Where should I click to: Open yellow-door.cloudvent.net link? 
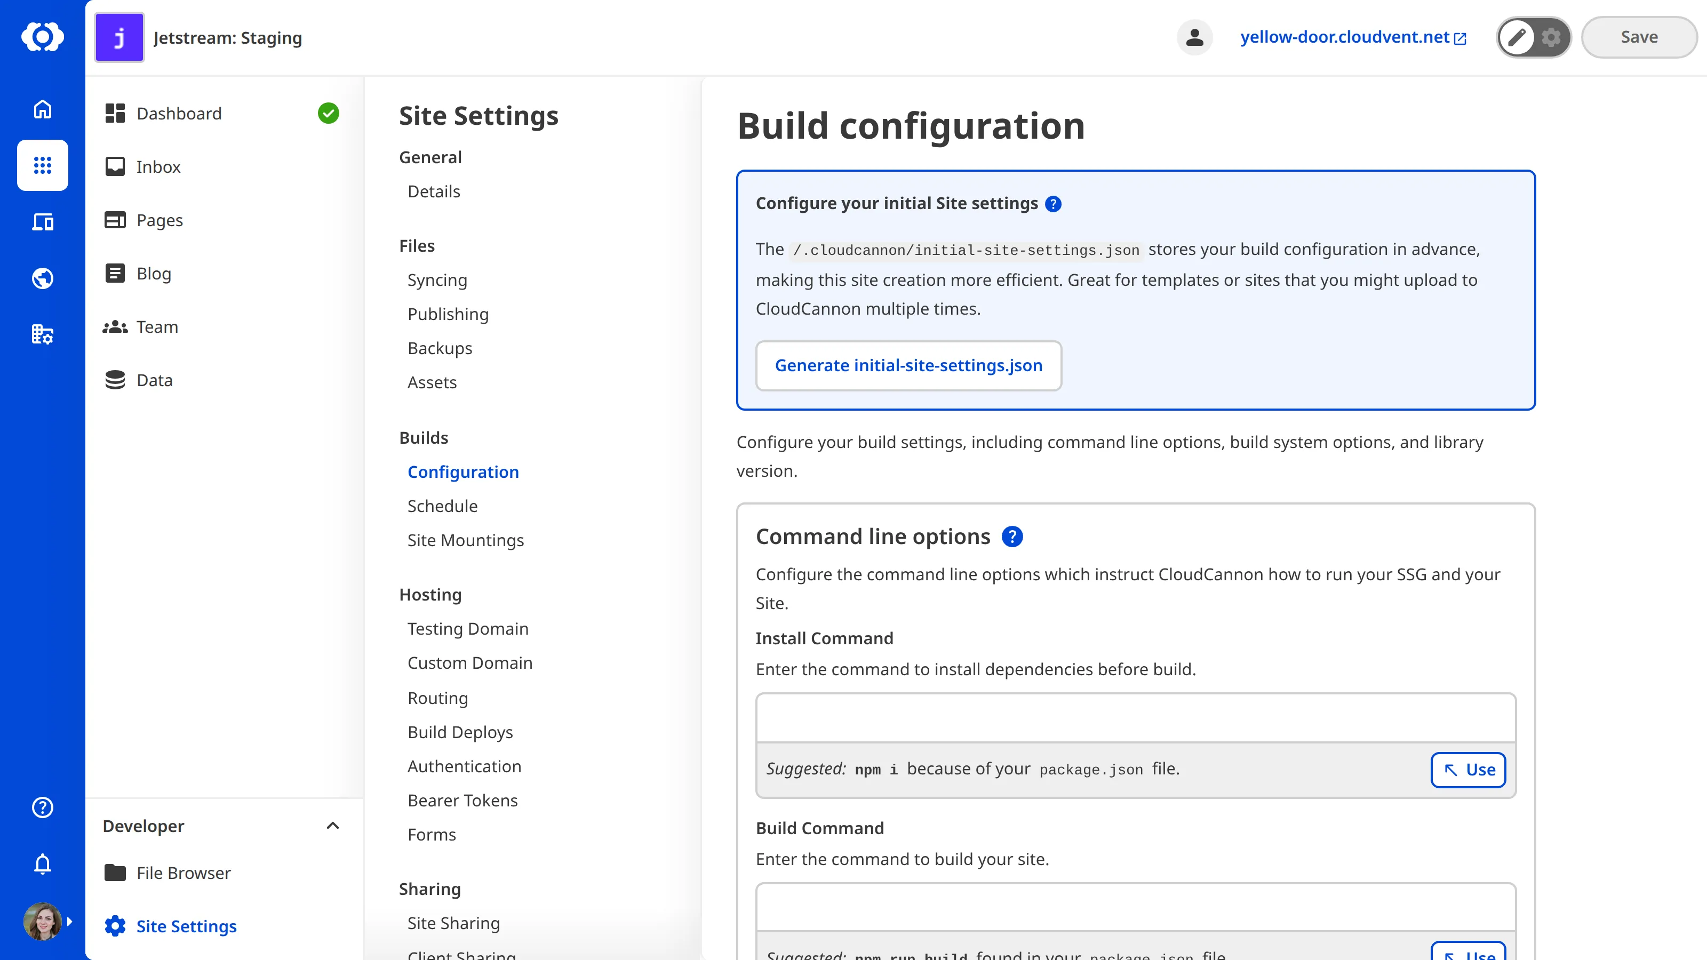(x=1353, y=37)
